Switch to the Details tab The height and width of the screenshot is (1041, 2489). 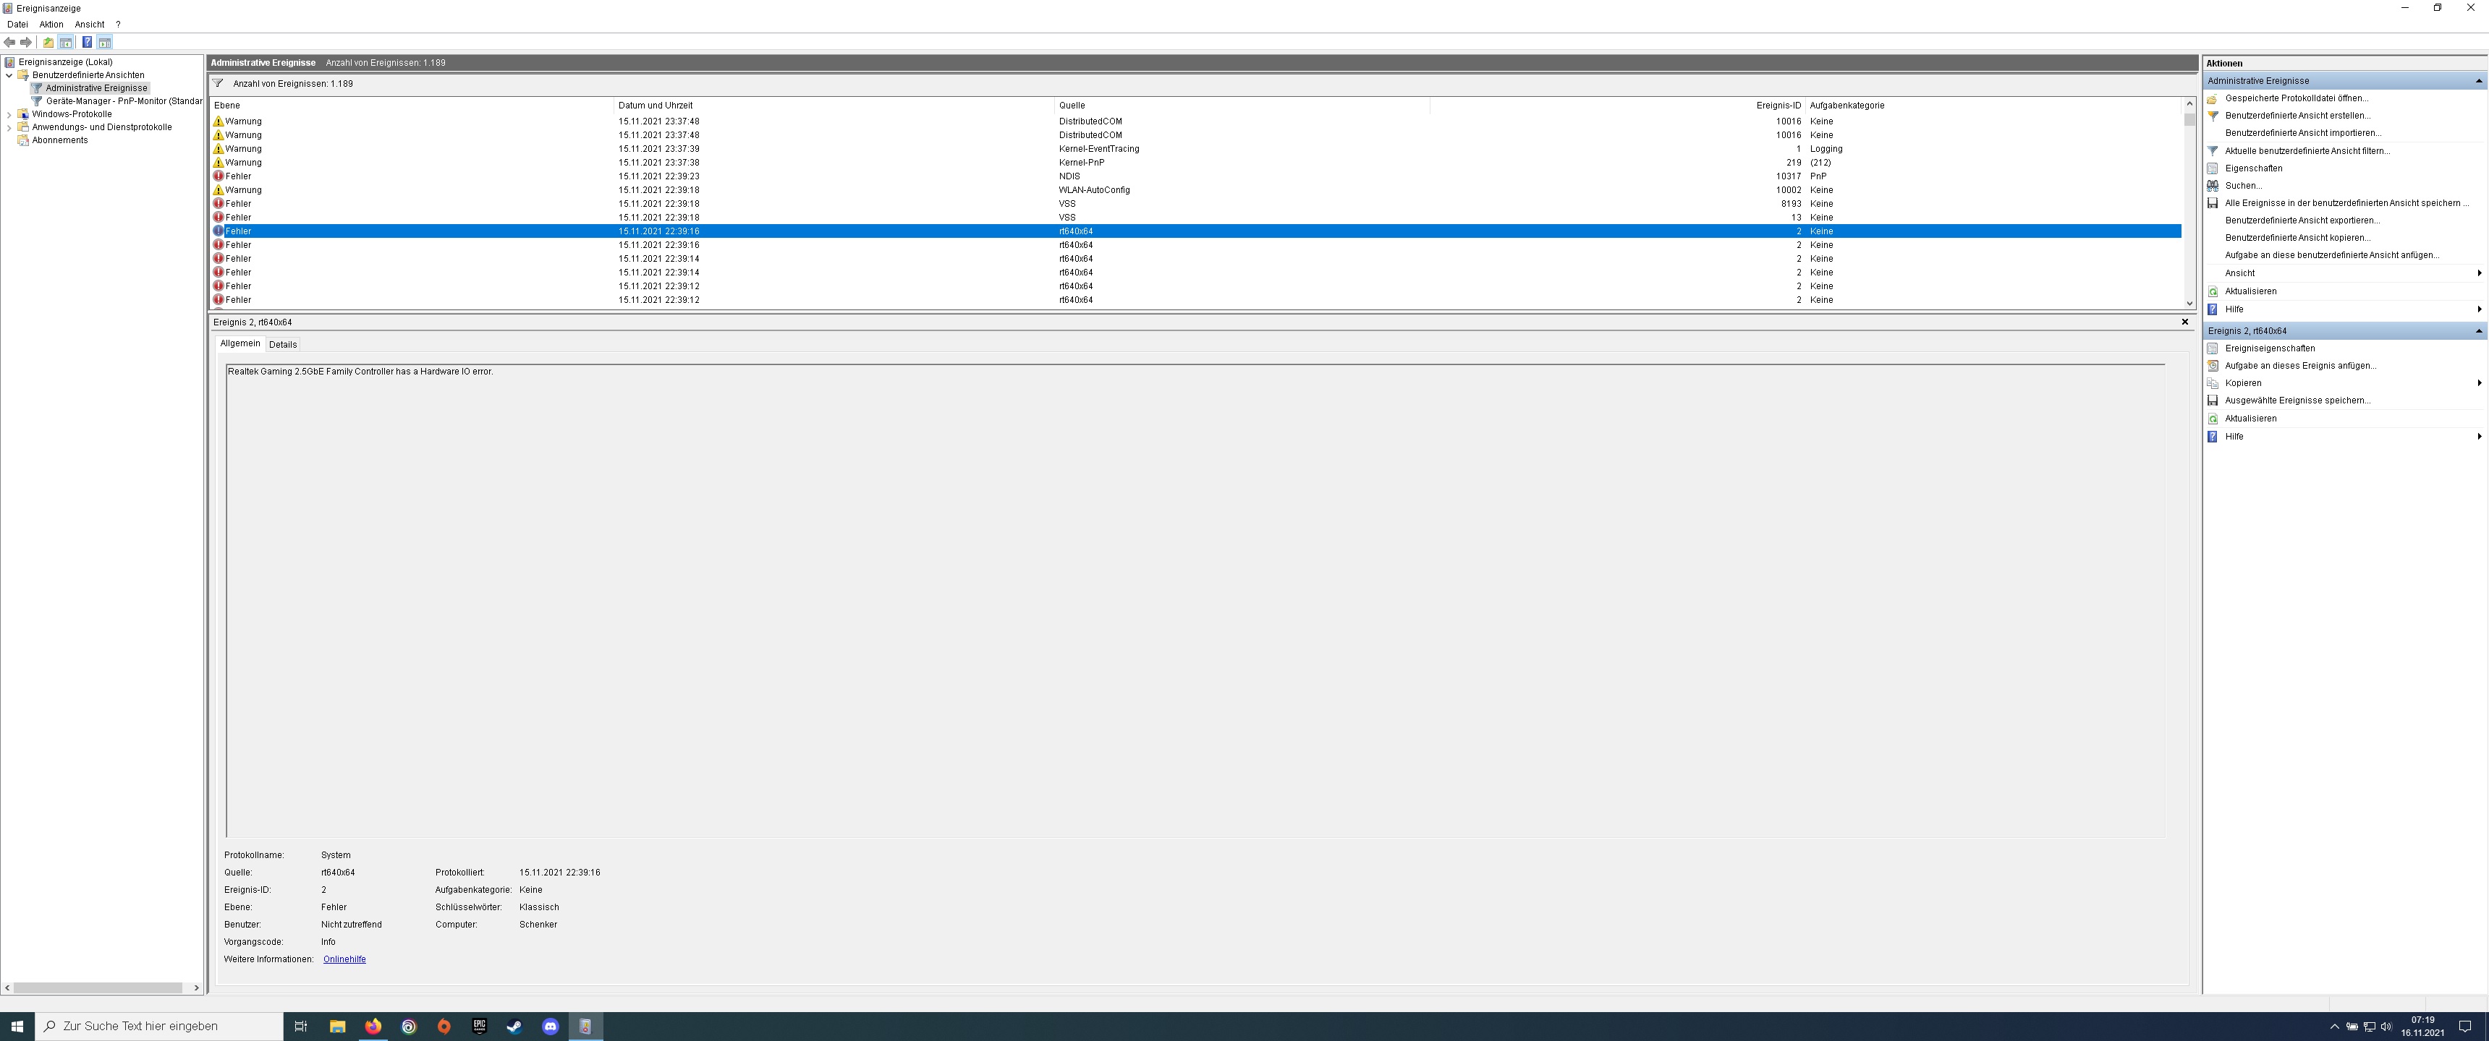282,345
